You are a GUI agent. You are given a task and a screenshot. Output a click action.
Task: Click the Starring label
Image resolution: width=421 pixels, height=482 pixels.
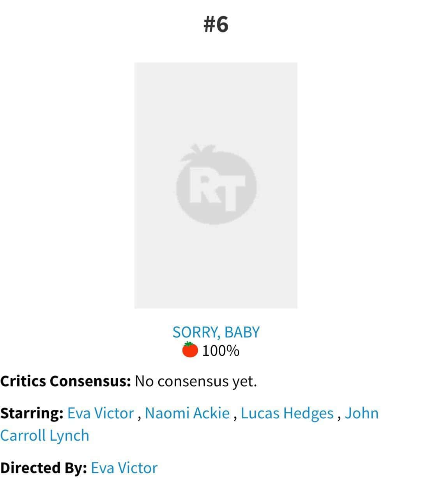tap(32, 413)
